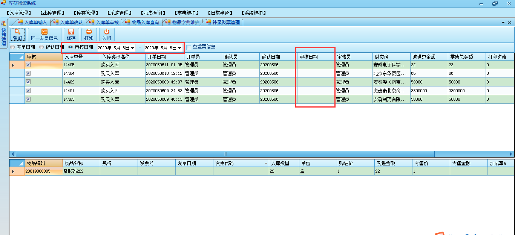Click the 打印次数 column header
This screenshot has height=235, width=515.
click(500, 57)
